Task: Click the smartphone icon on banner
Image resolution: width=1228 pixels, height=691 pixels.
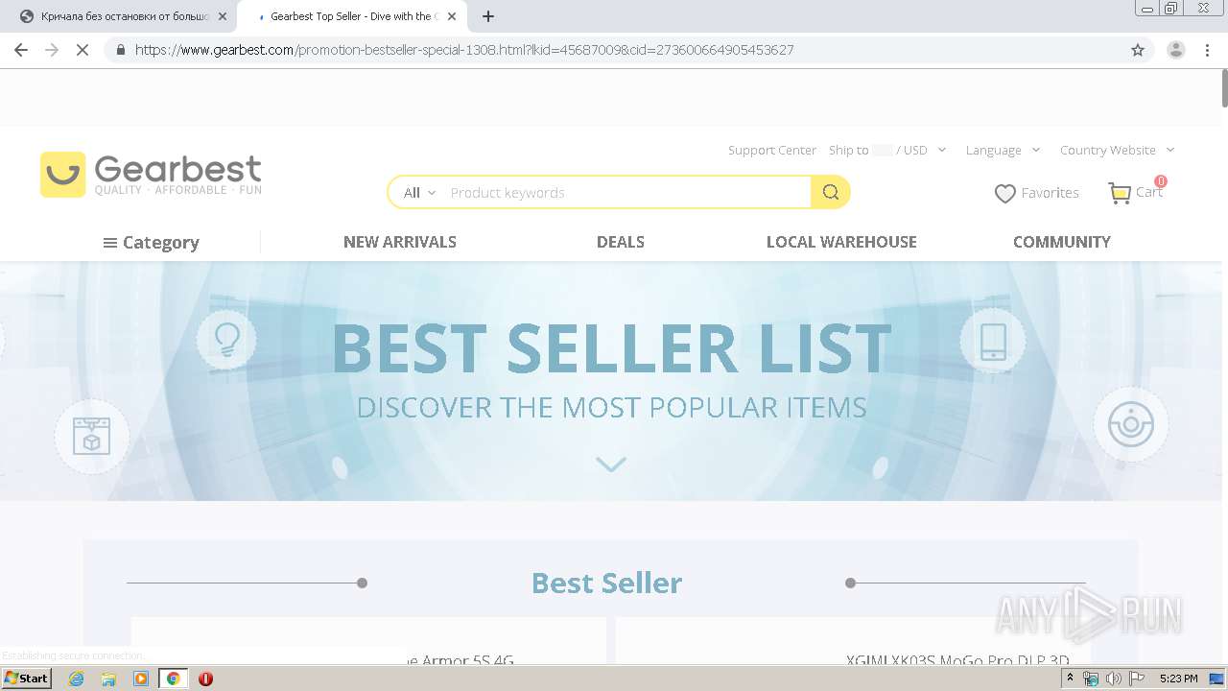Action: pyautogui.click(x=993, y=342)
